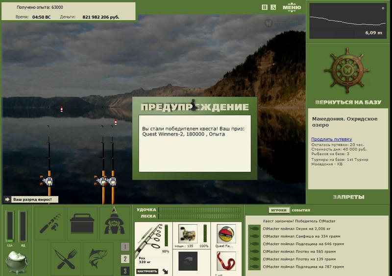Click the Квест закончен! Победитель CtMacter entry

pos(299,221)
